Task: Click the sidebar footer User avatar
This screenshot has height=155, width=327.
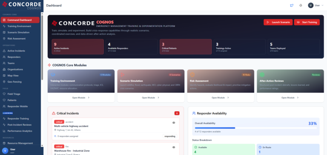Action: (5, 151)
